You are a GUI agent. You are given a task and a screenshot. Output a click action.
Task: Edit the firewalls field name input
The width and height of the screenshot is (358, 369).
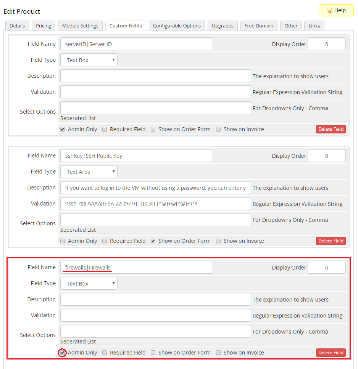click(137, 267)
